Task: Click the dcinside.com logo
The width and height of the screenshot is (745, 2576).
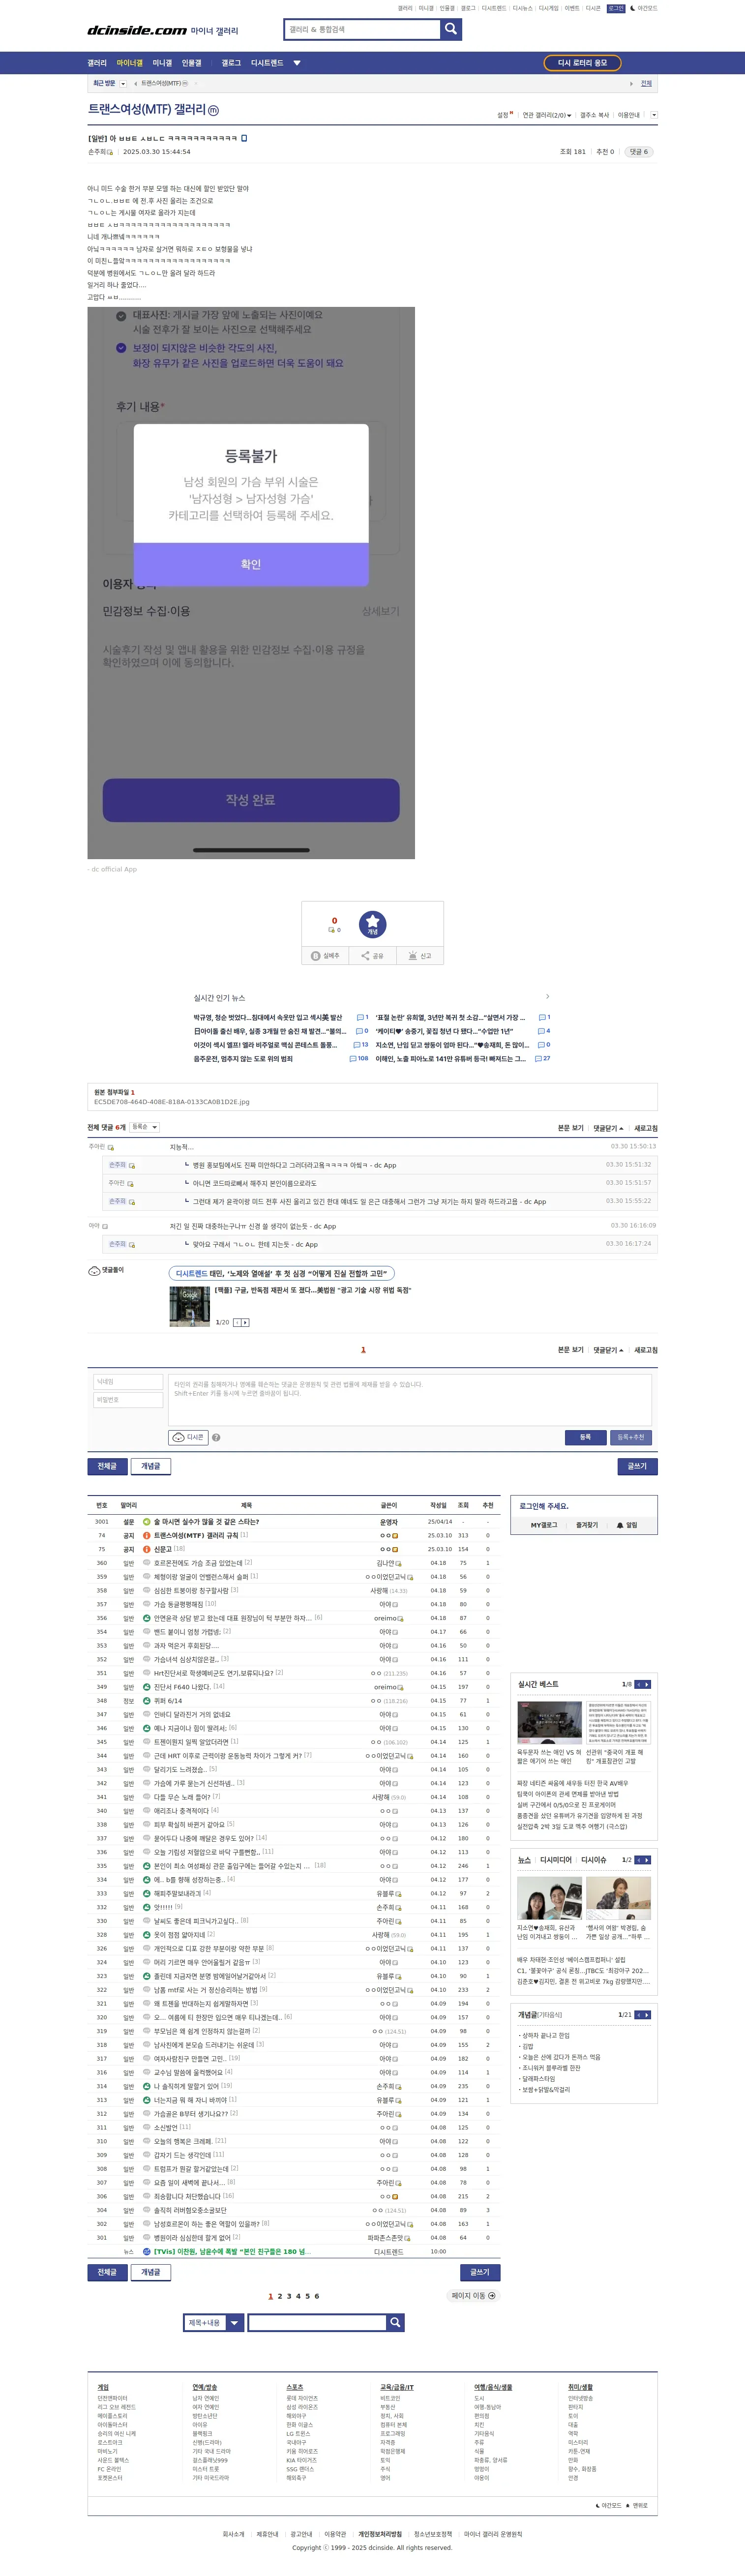Action: pyautogui.click(x=137, y=30)
